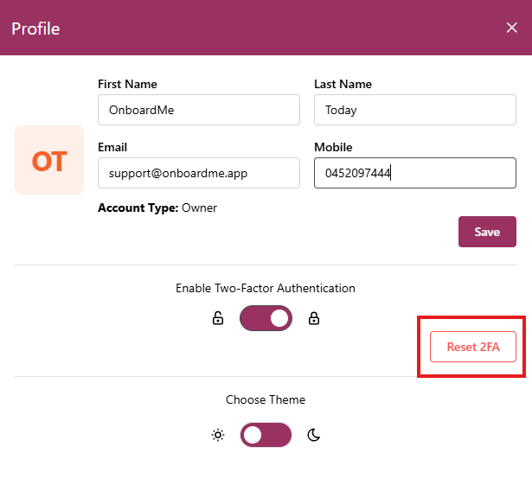Click the OT avatar image
Image resolution: width=532 pixels, height=479 pixels.
49,160
